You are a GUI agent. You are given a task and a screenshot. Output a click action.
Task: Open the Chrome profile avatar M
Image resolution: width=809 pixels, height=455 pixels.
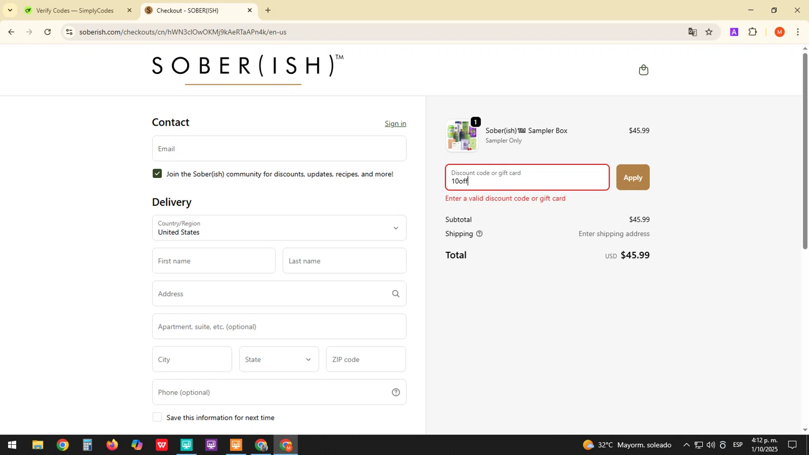[779, 32]
